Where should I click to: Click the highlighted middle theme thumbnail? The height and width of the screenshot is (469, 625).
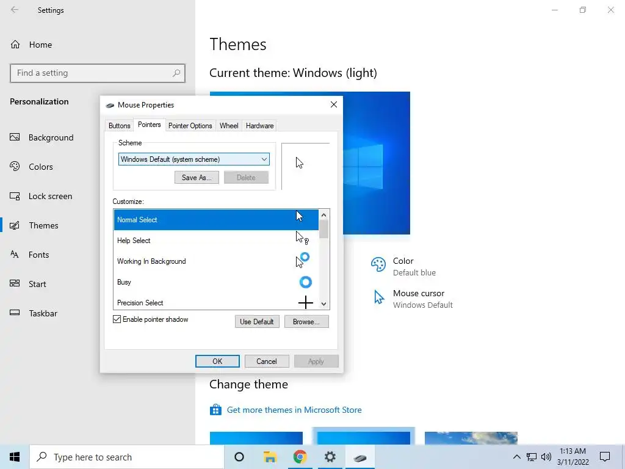364,437
